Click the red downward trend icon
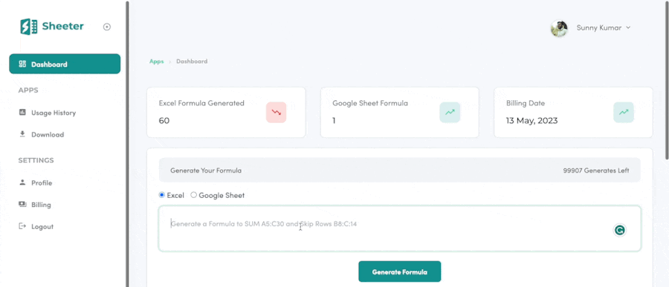The height and width of the screenshot is (287, 669). 276,113
